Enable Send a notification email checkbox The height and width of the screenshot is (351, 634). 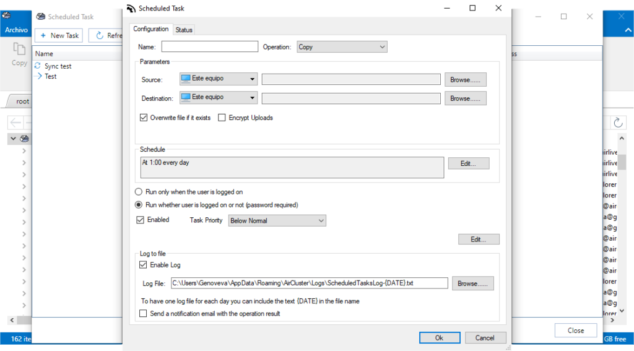(143, 313)
